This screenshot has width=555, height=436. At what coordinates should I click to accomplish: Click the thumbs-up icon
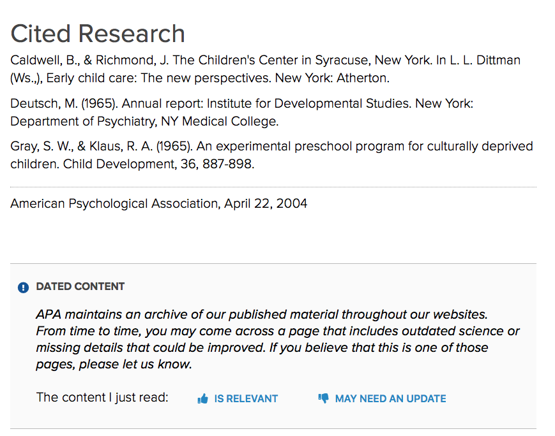tap(203, 399)
